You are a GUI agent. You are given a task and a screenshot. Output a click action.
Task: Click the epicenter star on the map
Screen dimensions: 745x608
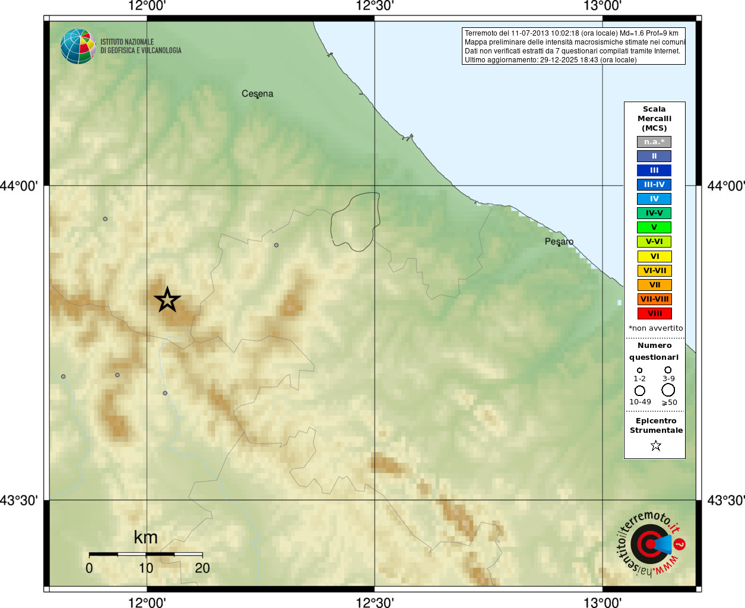(167, 300)
